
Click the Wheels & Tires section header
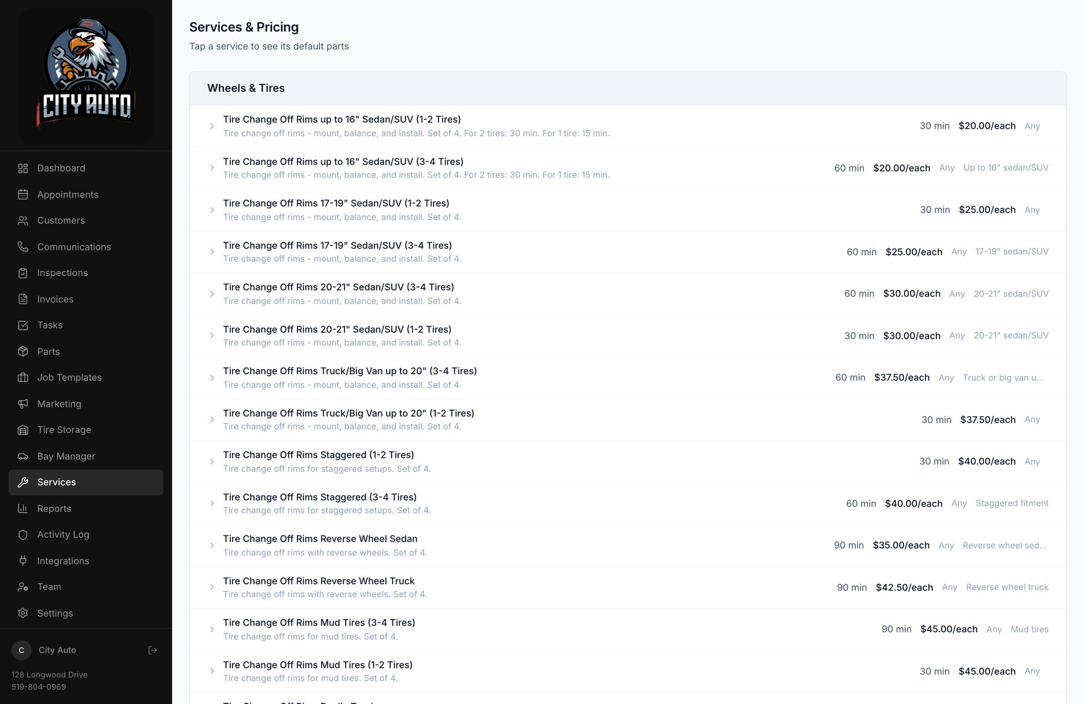click(628, 88)
